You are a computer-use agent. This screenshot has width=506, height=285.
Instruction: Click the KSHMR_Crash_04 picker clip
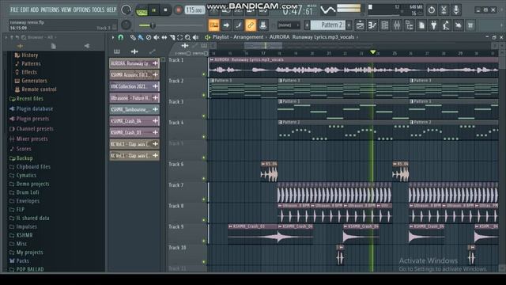134,121
